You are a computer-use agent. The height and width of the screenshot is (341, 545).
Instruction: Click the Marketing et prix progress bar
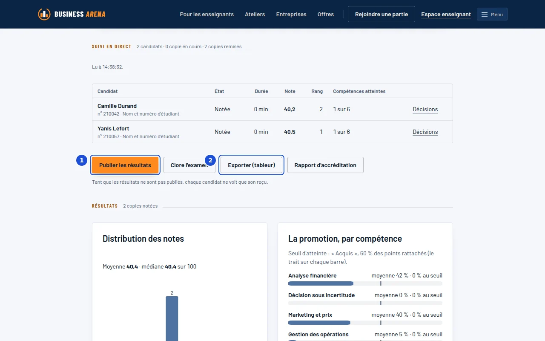[x=365, y=323]
